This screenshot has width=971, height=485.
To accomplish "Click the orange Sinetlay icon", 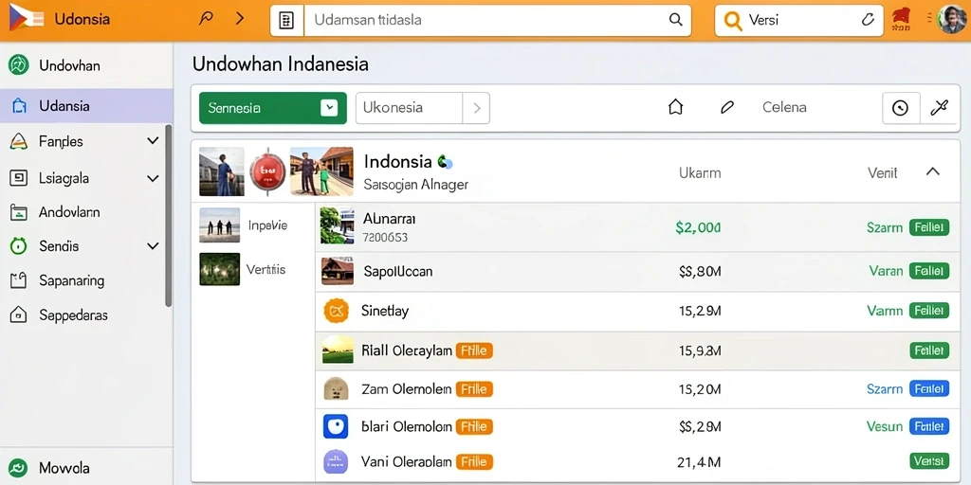I will click(337, 311).
